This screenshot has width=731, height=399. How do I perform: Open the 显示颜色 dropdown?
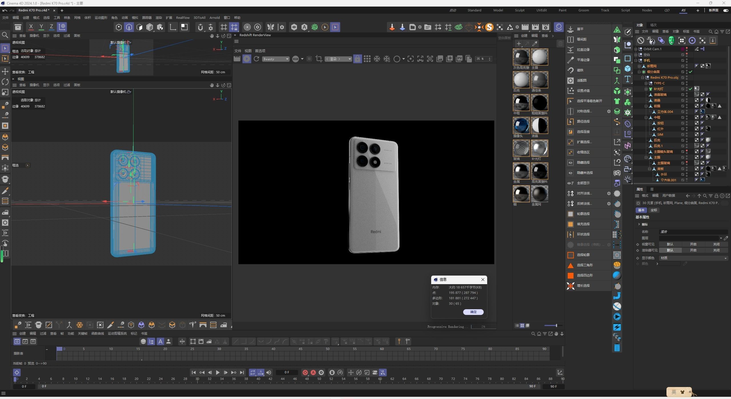693,258
